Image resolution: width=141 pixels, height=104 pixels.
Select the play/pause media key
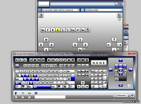coord(31,60)
